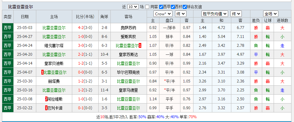Viewport: 294px width, 122px height.
Task: Disable the 球会友谊 filter checkbox
Action: (185, 7)
